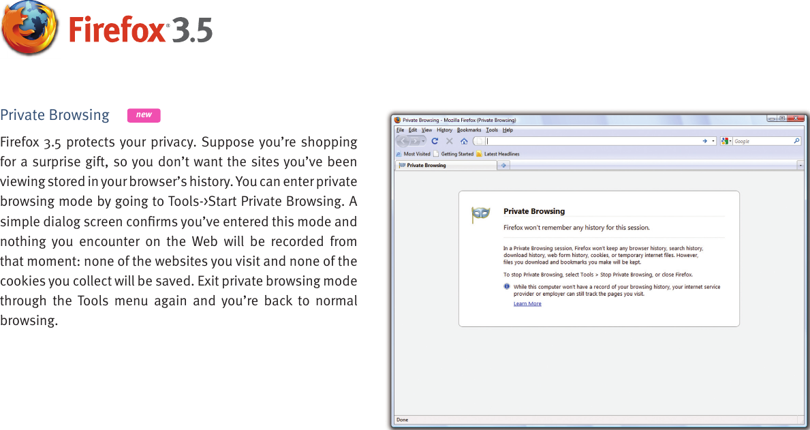Click the page identity icon in address bar
810x430 pixels.
[479, 141]
